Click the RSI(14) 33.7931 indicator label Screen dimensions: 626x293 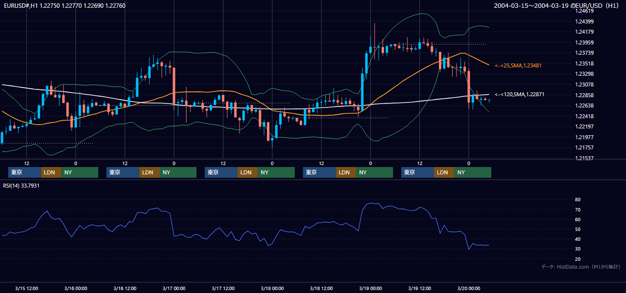click(21, 186)
